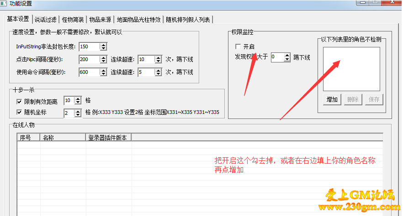Click the 限制有效距离 value field

[69, 100]
